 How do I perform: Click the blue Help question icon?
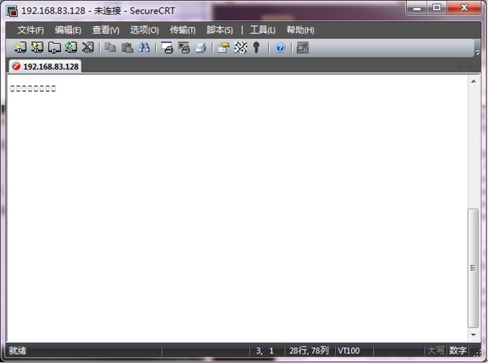(x=280, y=47)
